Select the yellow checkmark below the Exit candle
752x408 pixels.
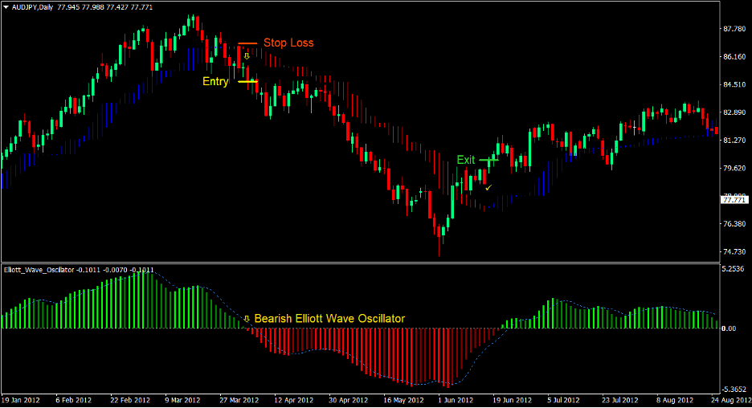[x=488, y=188]
